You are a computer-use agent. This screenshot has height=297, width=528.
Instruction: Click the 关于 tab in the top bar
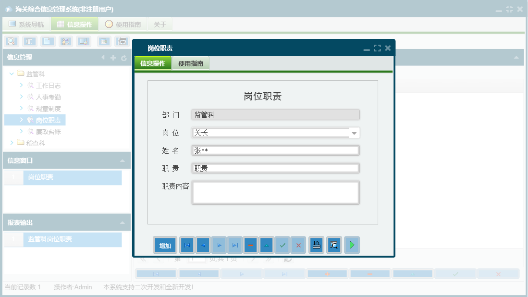click(x=160, y=24)
